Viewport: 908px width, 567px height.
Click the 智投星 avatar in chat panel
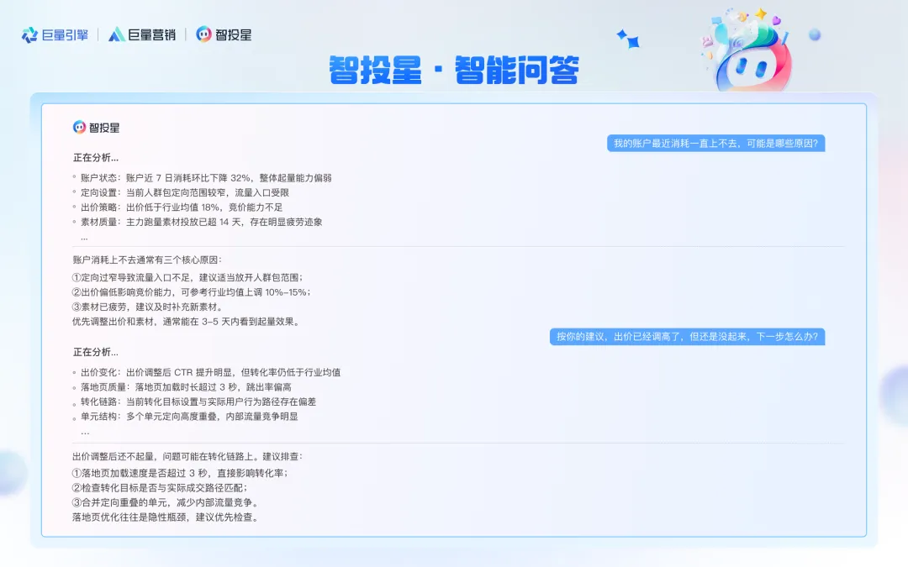point(79,128)
